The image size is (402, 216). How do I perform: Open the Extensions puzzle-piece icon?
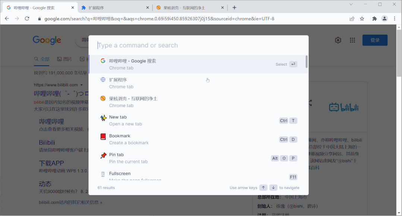click(374, 19)
